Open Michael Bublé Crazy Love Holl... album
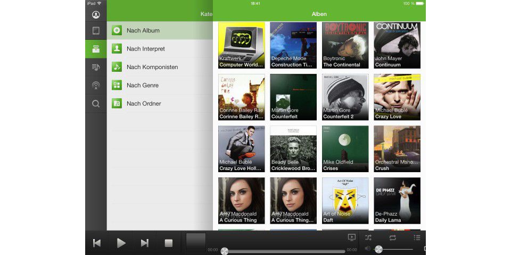The image size is (511, 255). pyautogui.click(x=242, y=149)
